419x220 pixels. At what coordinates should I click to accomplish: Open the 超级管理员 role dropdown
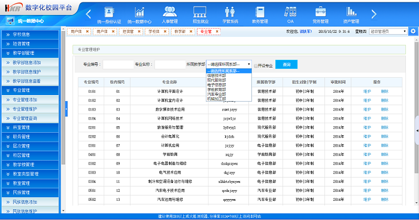pyautogui.click(x=388, y=31)
